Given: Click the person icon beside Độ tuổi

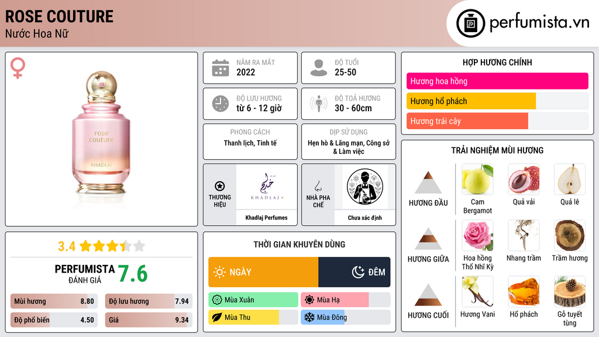Looking at the screenshot, I should point(319,68).
